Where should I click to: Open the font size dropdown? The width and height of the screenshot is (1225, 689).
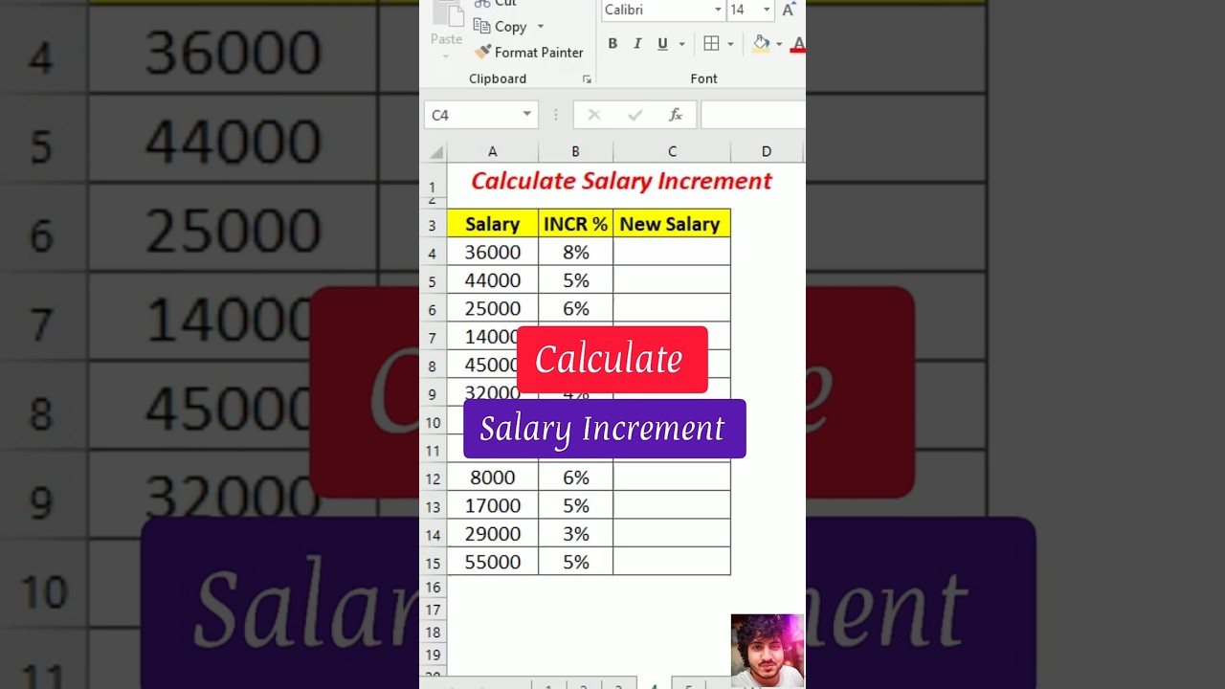pos(766,11)
